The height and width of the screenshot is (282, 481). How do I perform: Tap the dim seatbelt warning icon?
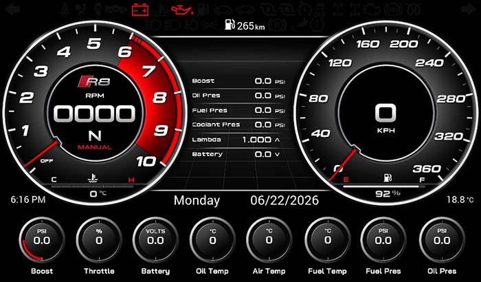[65, 10]
